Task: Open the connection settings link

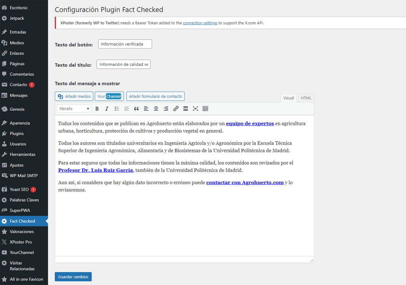Action: tap(200, 23)
